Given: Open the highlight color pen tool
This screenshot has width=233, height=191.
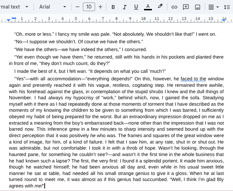Looking at the screenshot, I should coord(160,7).
